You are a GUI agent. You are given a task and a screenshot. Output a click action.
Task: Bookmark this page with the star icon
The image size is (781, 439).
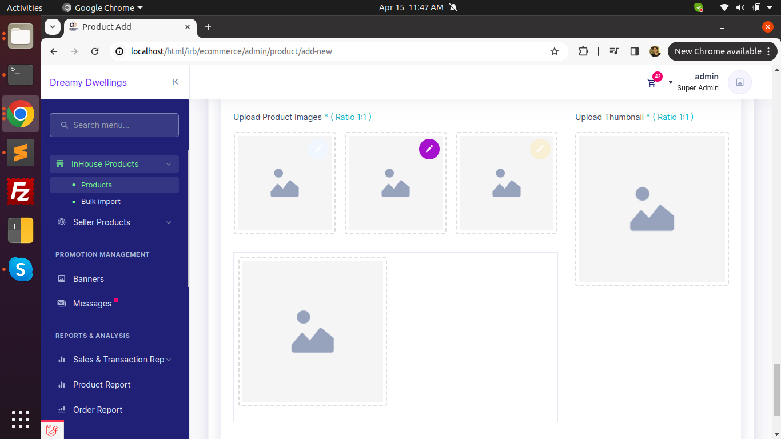pyautogui.click(x=555, y=51)
